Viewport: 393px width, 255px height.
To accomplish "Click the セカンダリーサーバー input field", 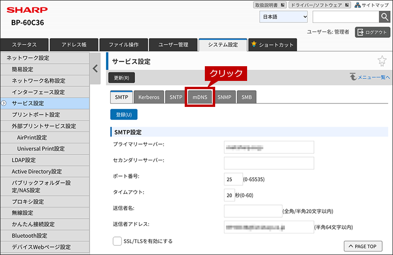I will (x=269, y=163).
